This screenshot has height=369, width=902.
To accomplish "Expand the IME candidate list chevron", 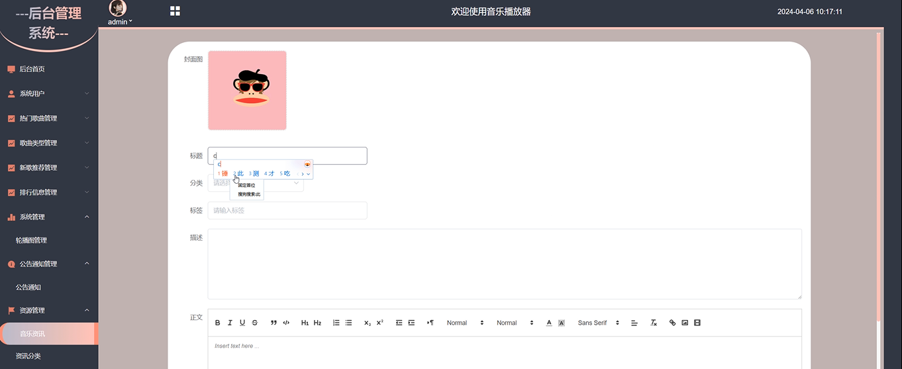I will point(309,173).
